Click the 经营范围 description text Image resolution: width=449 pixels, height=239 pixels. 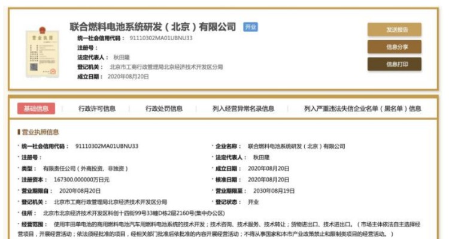219,229
